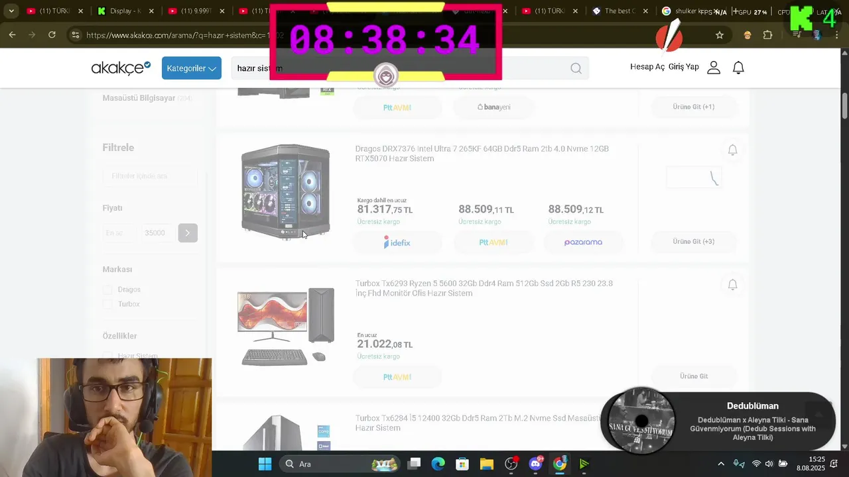
Task: Open the Chrome extensions puzzle icon
Action: (767, 35)
